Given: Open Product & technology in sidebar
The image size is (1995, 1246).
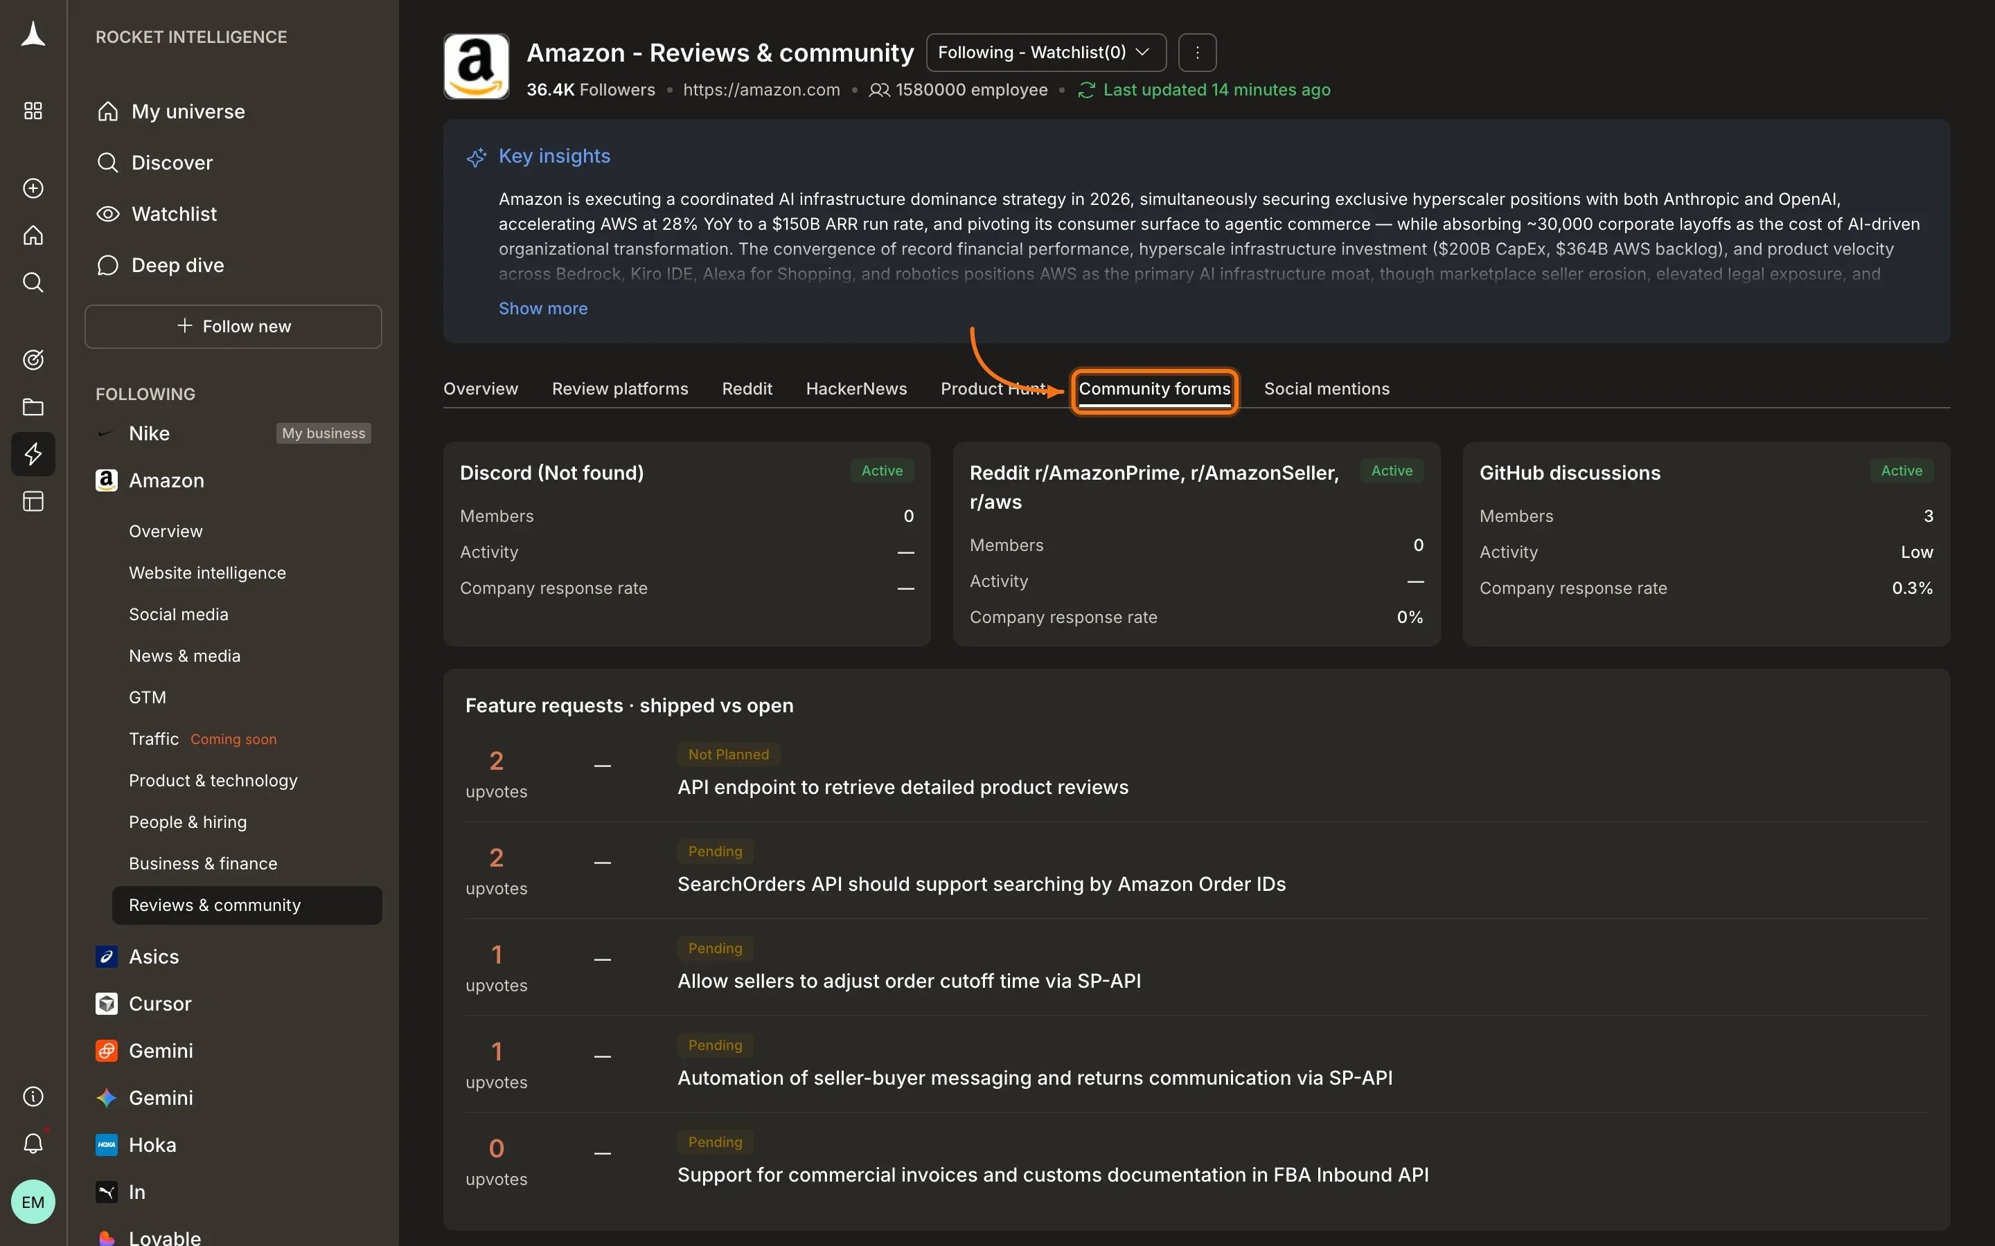Looking at the screenshot, I should pos(213,780).
